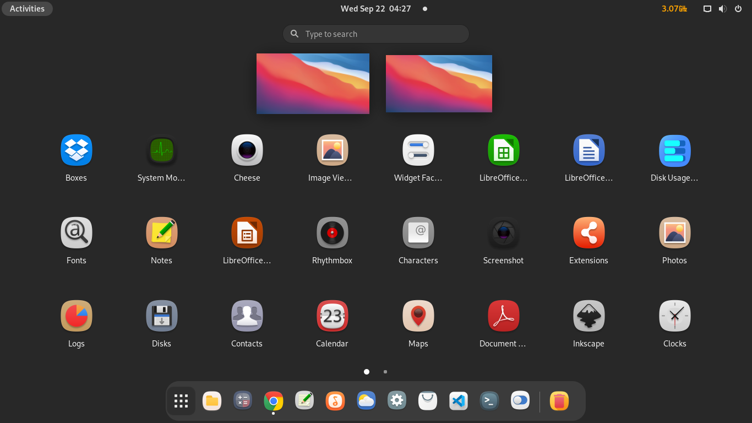Open Tweaks toggle icon in the dock
Viewport: 752px width, 423px height.
pyautogui.click(x=520, y=401)
